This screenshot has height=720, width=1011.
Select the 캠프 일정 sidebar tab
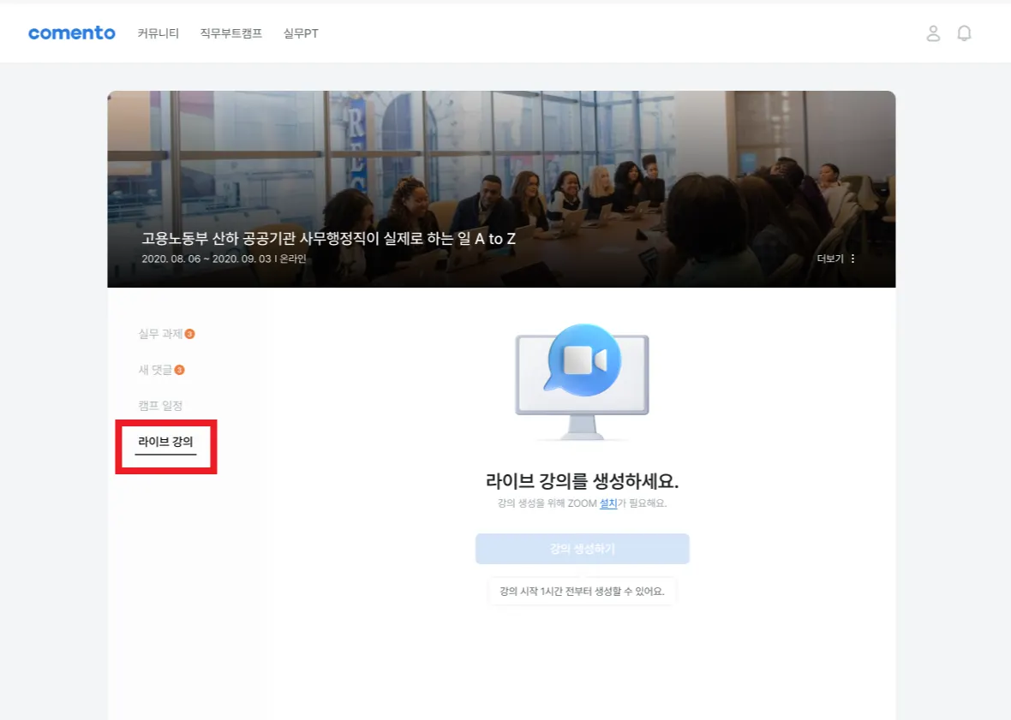[160, 406]
